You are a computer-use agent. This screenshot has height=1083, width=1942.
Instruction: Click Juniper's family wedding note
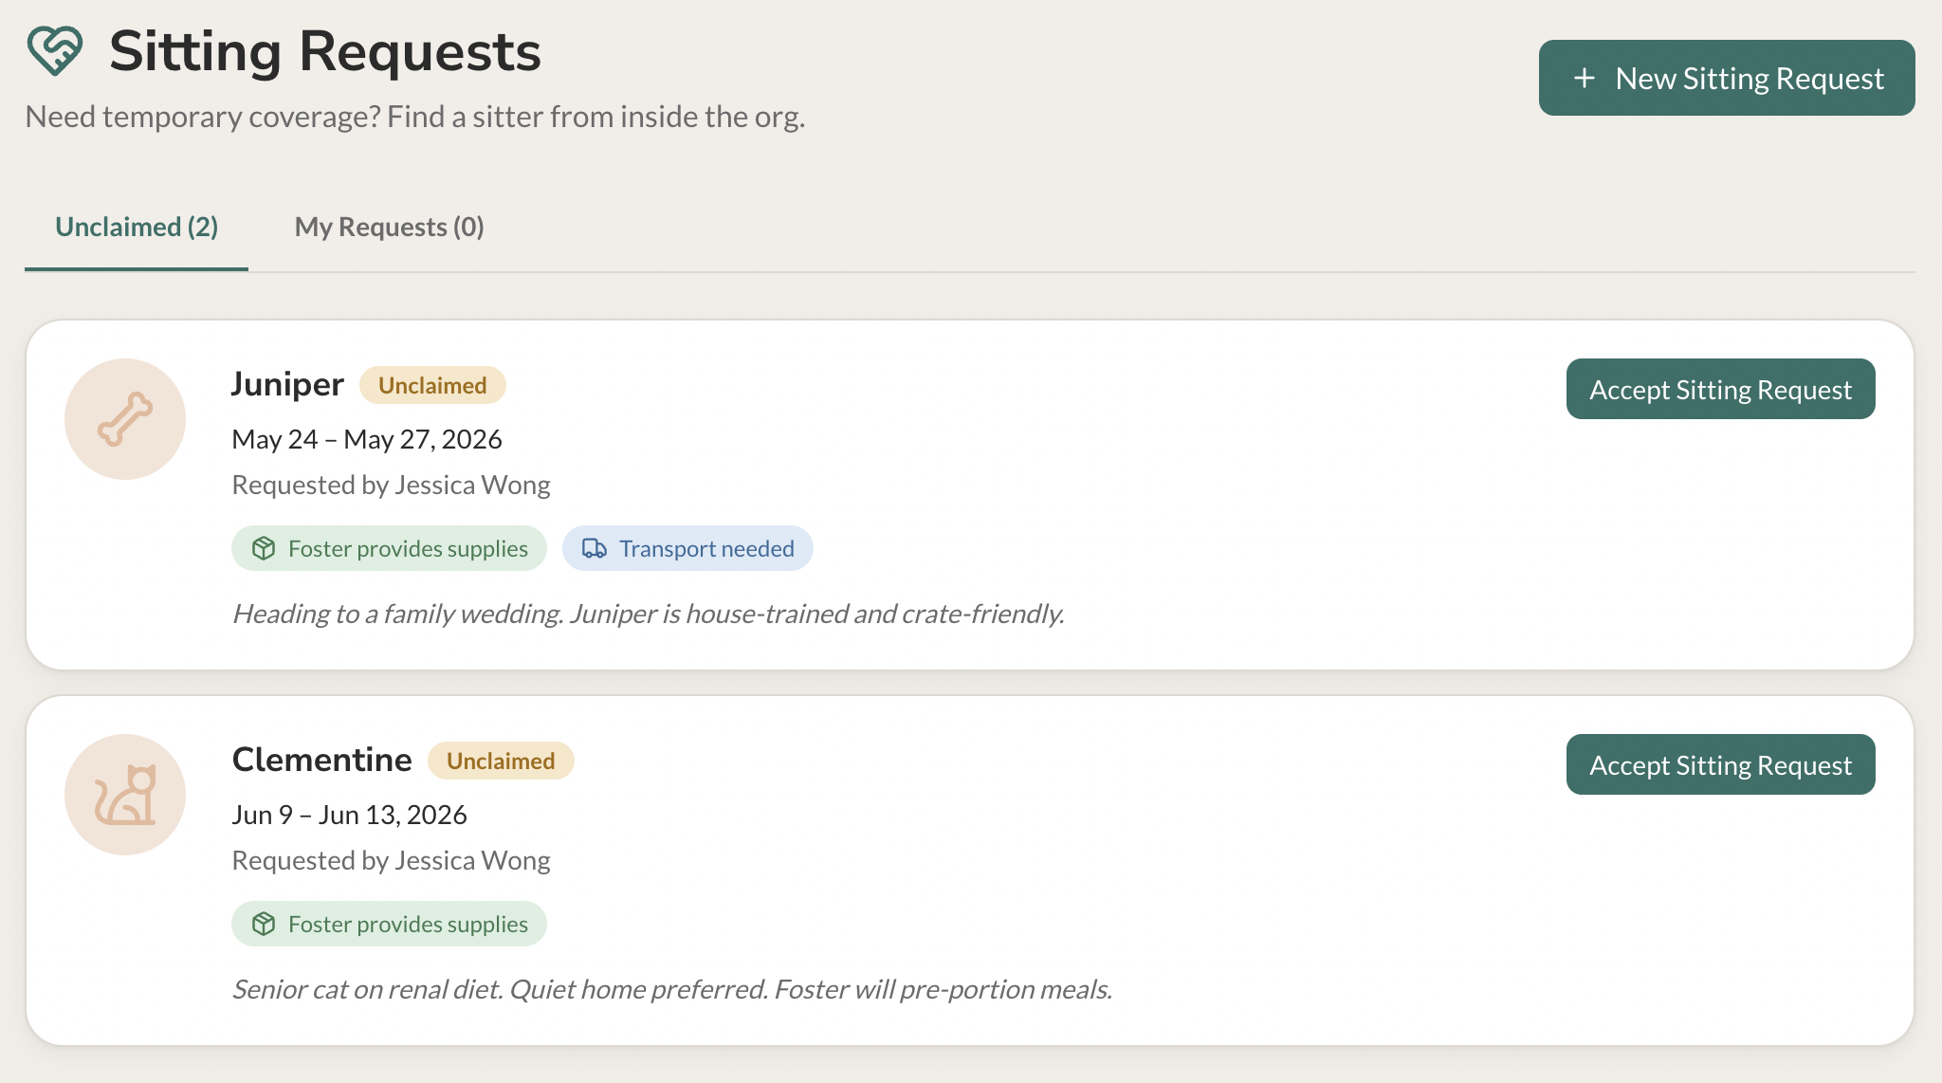click(649, 614)
